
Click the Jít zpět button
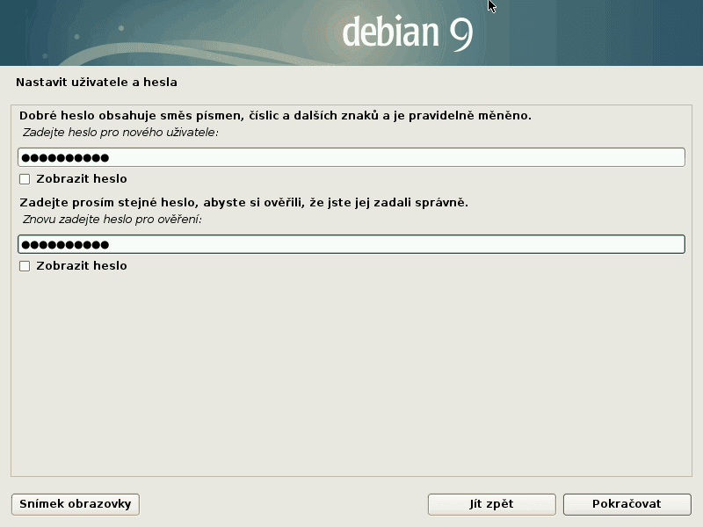point(492,504)
